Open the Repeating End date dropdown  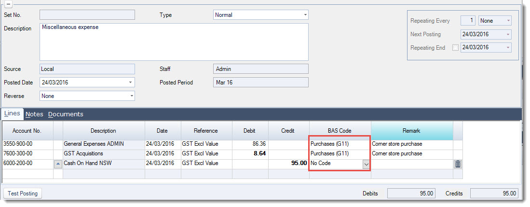[508, 48]
